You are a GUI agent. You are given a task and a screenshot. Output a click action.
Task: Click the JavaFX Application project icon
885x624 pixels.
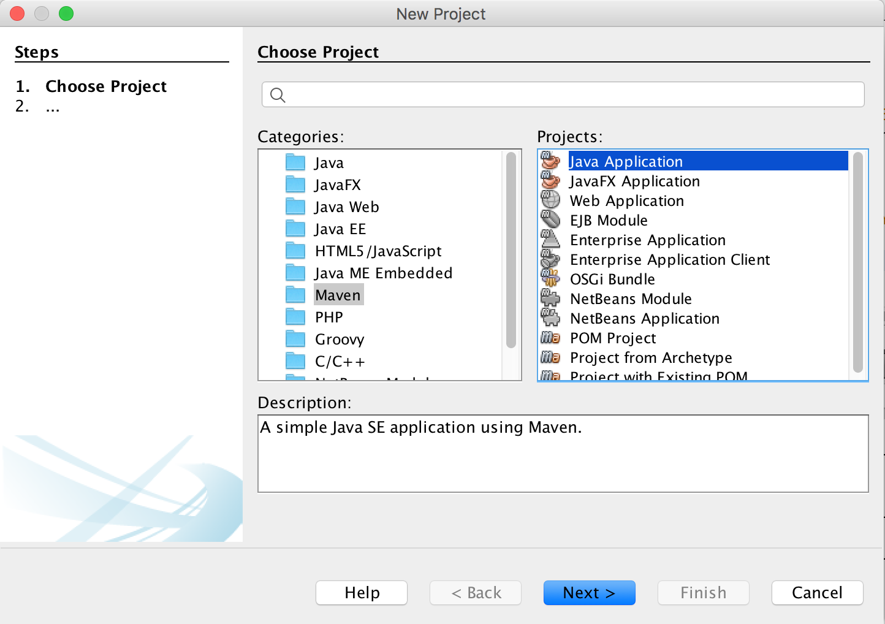(x=550, y=181)
